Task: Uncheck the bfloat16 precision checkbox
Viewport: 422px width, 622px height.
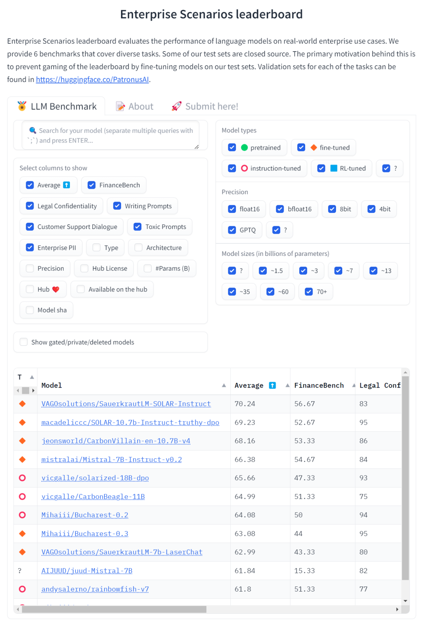Action: pos(280,209)
